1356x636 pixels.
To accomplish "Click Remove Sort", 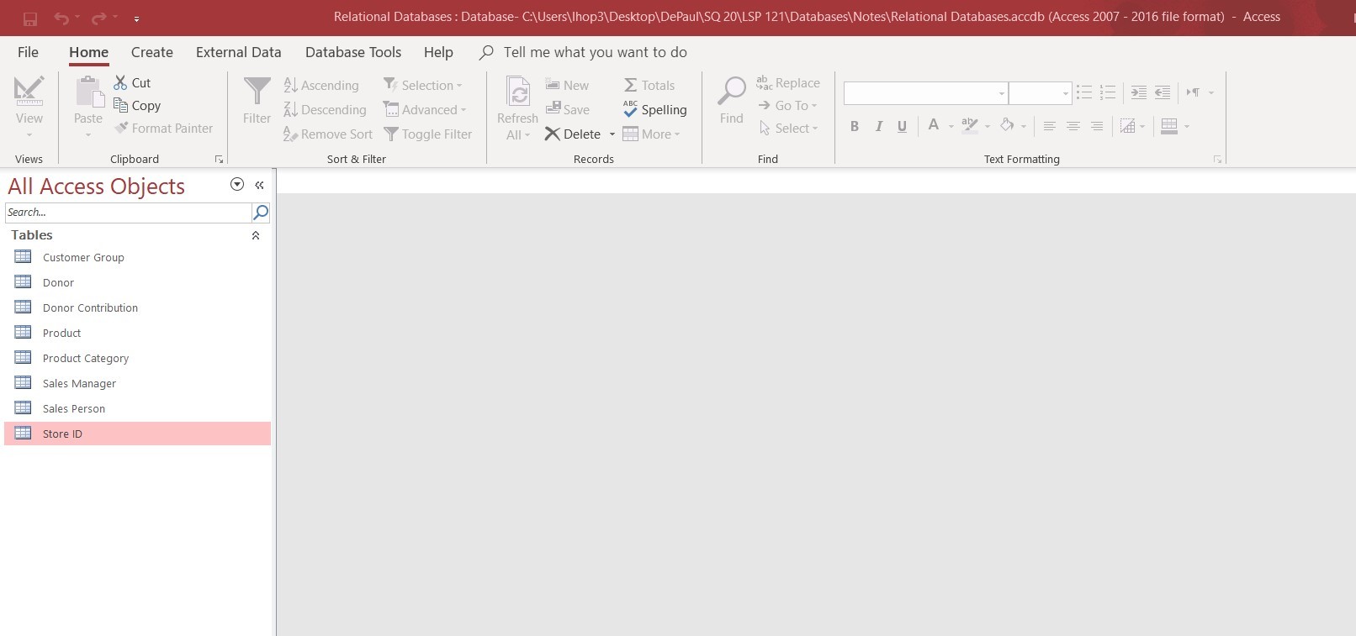I will pyautogui.click(x=328, y=134).
